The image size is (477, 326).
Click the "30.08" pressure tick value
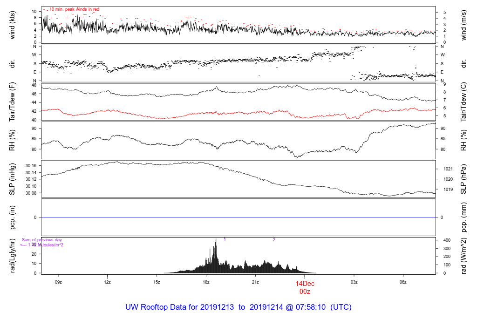click(x=31, y=193)
